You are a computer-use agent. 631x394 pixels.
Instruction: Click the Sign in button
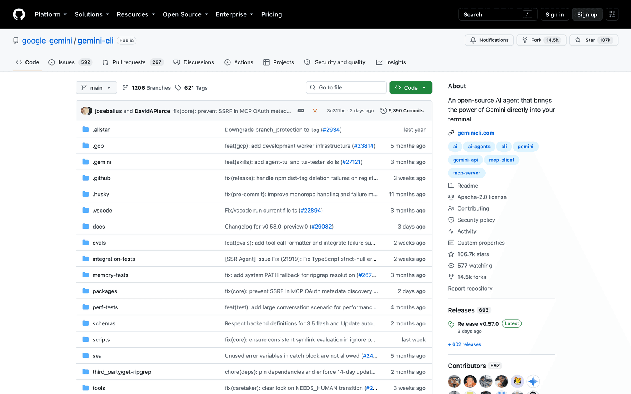click(555, 14)
